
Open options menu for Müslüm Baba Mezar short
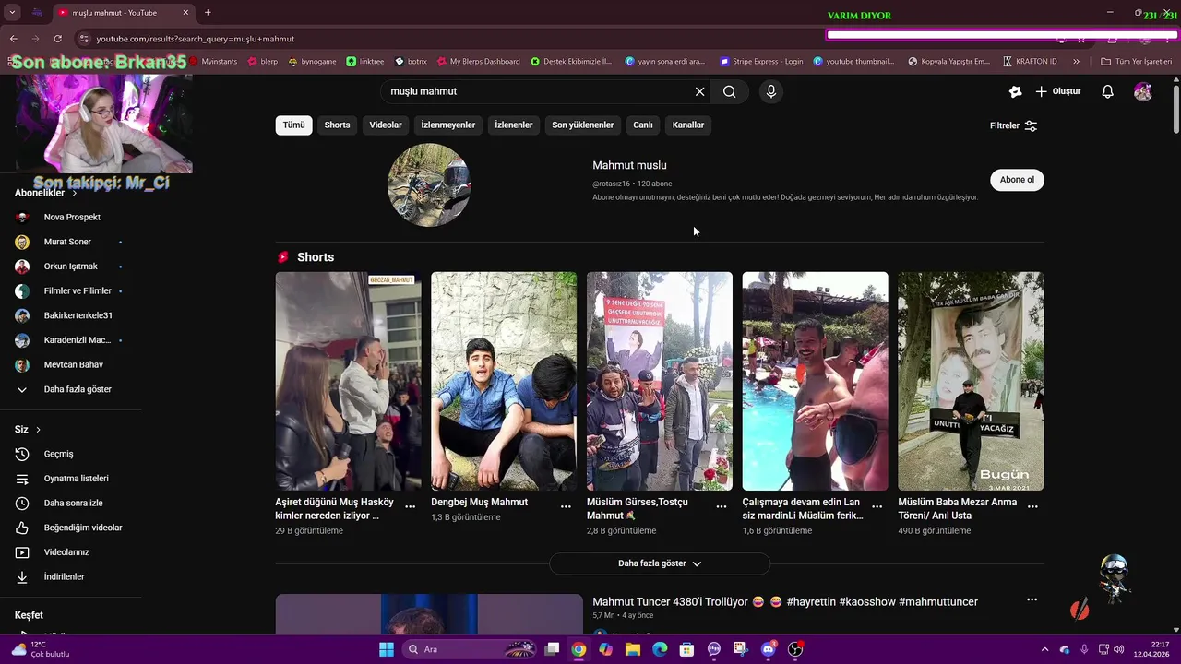[1032, 506]
